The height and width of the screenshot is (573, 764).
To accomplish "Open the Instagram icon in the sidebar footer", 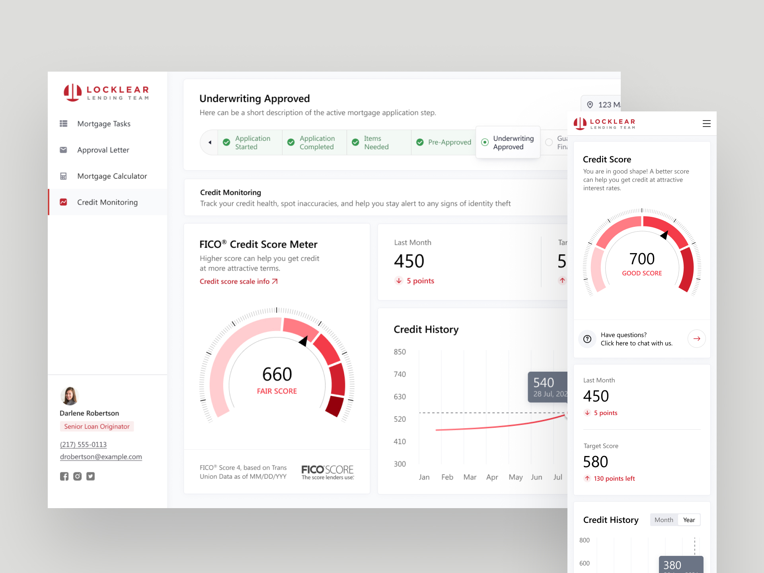I will pyautogui.click(x=77, y=476).
